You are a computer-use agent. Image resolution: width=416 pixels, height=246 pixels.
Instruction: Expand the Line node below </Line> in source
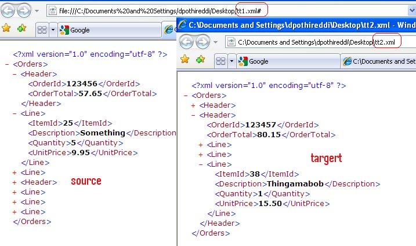tap(15, 172)
